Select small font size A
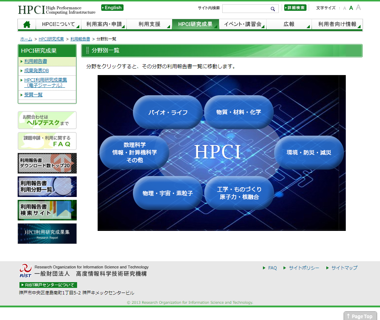The height and width of the screenshot is (320, 380). coord(344,9)
